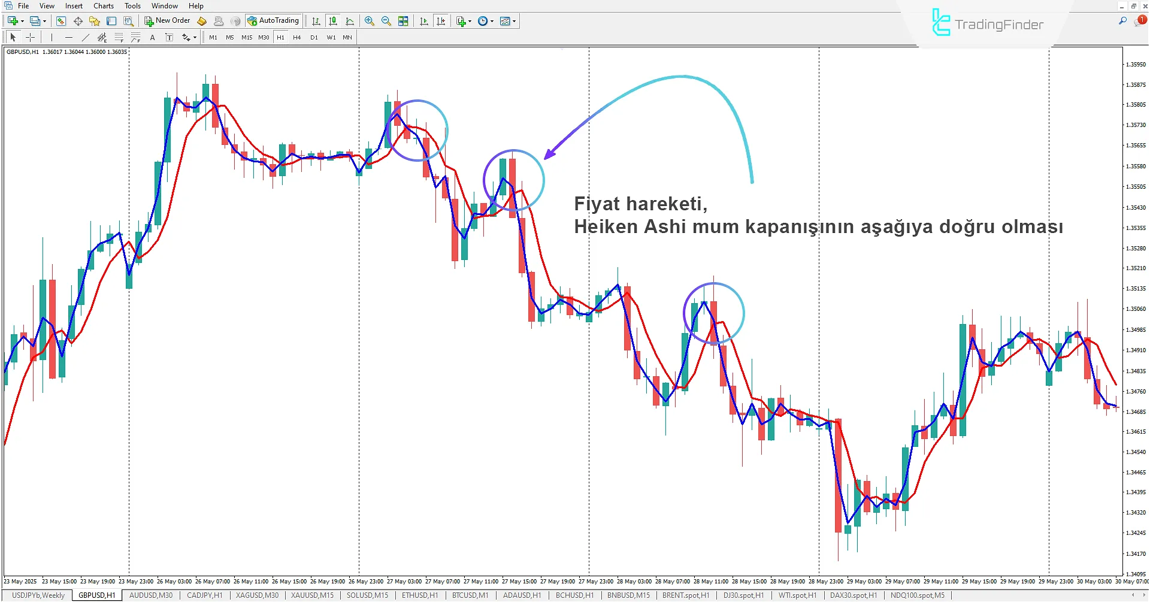Viewport: 1150px width, 602px height.
Task: Select the Crosshair tool
Action: 31,37
